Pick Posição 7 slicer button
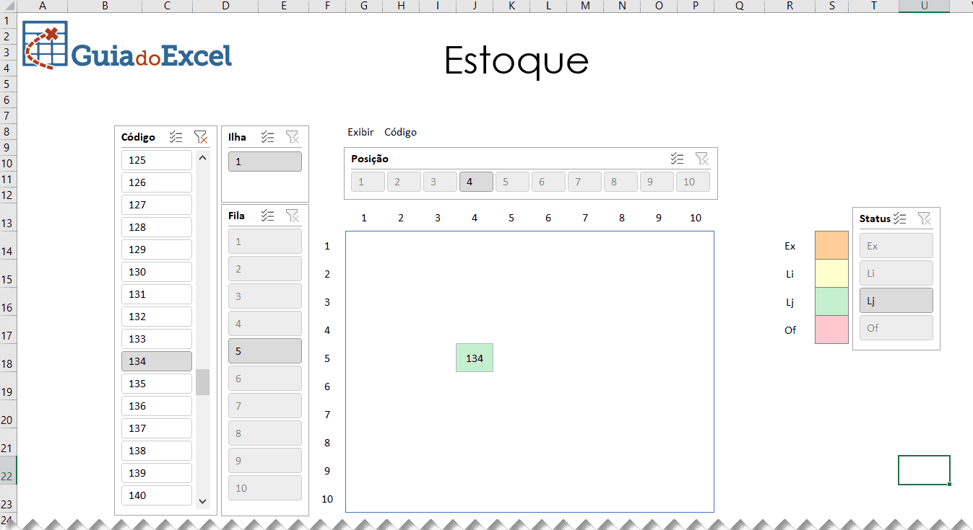 [584, 182]
